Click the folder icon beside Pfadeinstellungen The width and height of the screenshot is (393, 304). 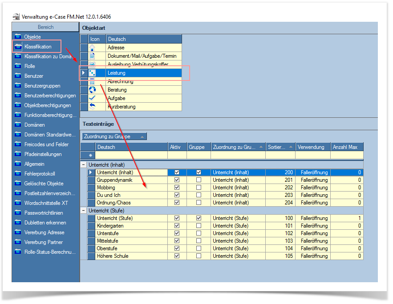pyautogui.click(x=18, y=154)
